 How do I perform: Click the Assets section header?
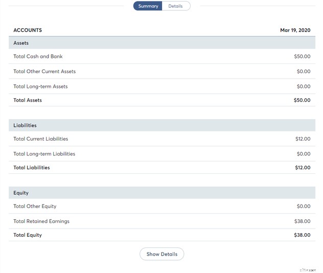pos(21,43)
